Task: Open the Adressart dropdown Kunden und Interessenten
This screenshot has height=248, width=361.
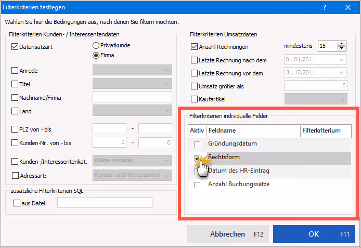Action: pos(132,175)
